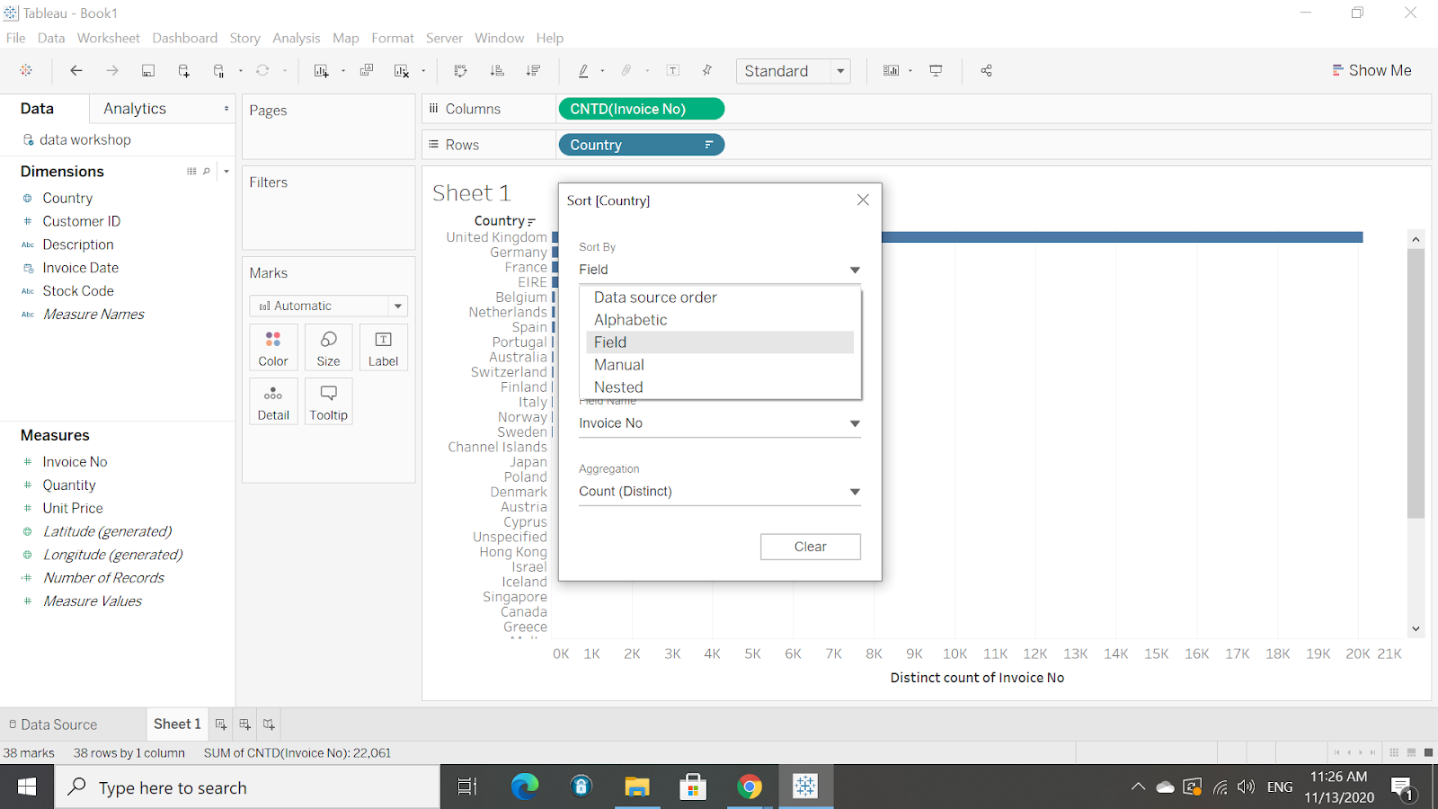Click the CNTD(Invoice No) pill on Columns
1438x809 pixels.
pyautogui.click(x=641, y=108)
